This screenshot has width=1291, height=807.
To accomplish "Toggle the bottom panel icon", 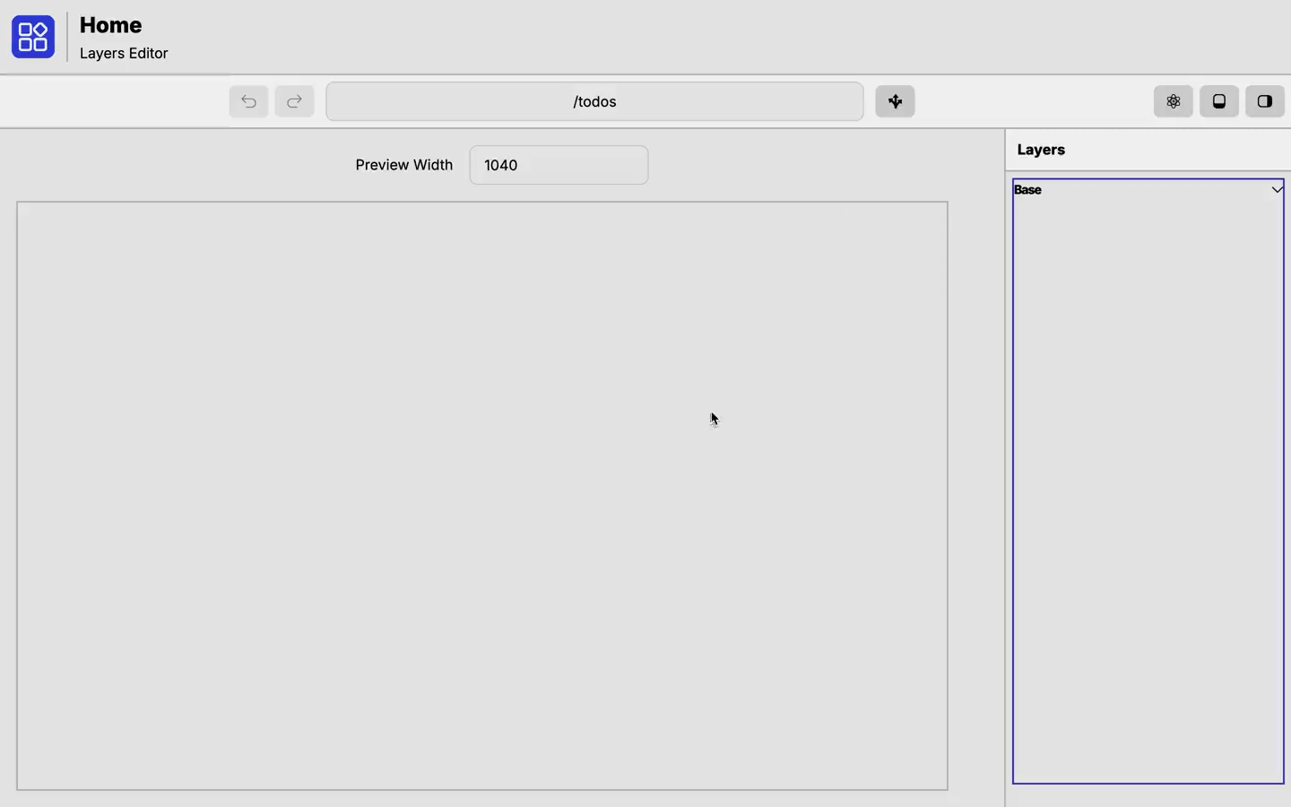I will [x=1218, y=101].
